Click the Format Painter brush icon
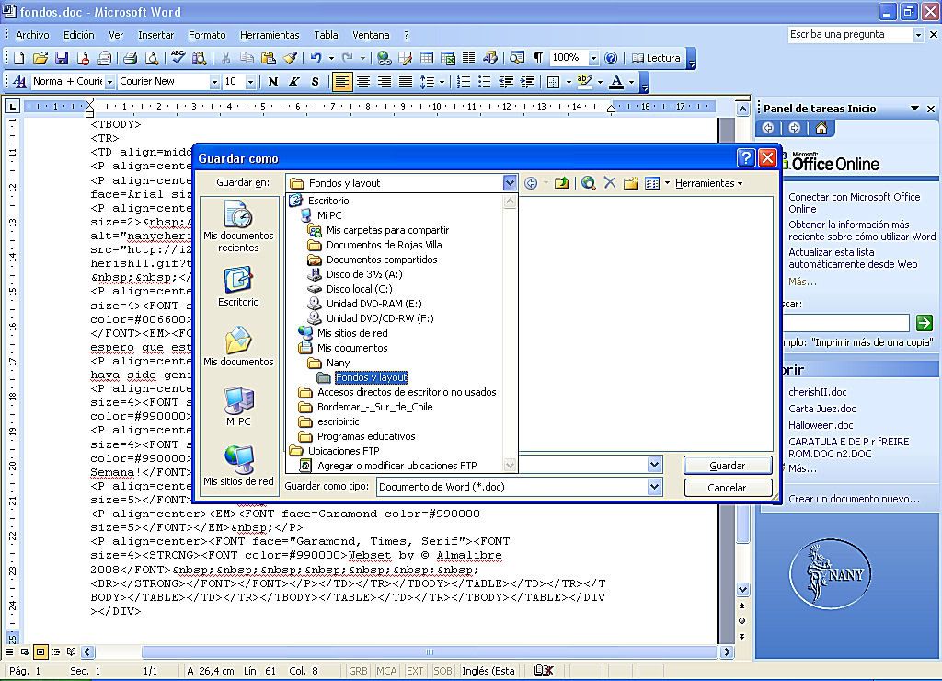 point(290,58)
